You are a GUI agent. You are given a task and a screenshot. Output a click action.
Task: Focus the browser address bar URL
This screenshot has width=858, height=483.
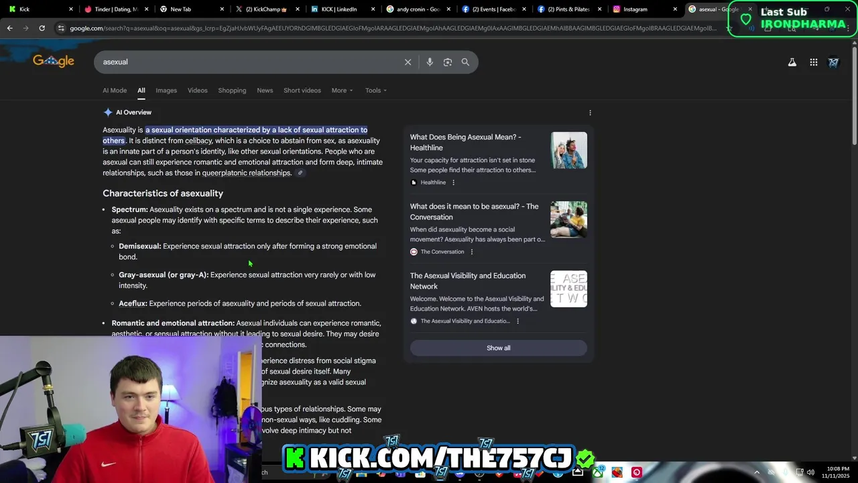tap(392, 28)
